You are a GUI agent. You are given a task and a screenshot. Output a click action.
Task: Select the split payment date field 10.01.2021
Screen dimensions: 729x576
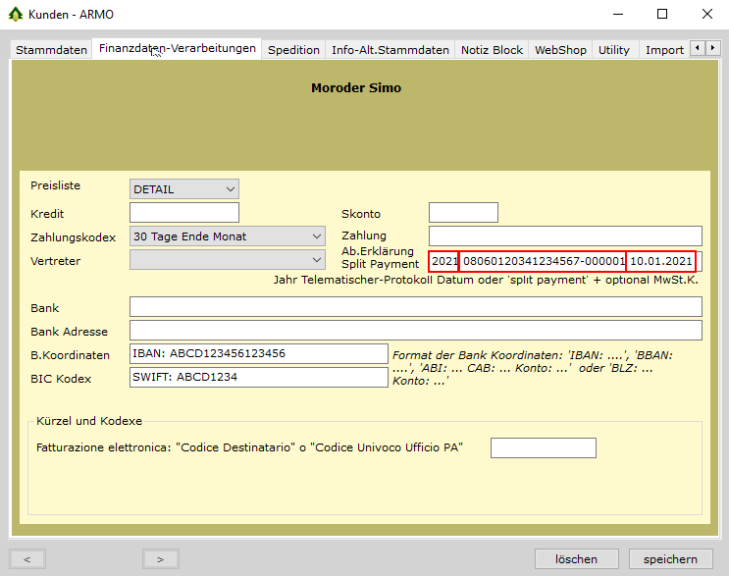coord(661,261)
